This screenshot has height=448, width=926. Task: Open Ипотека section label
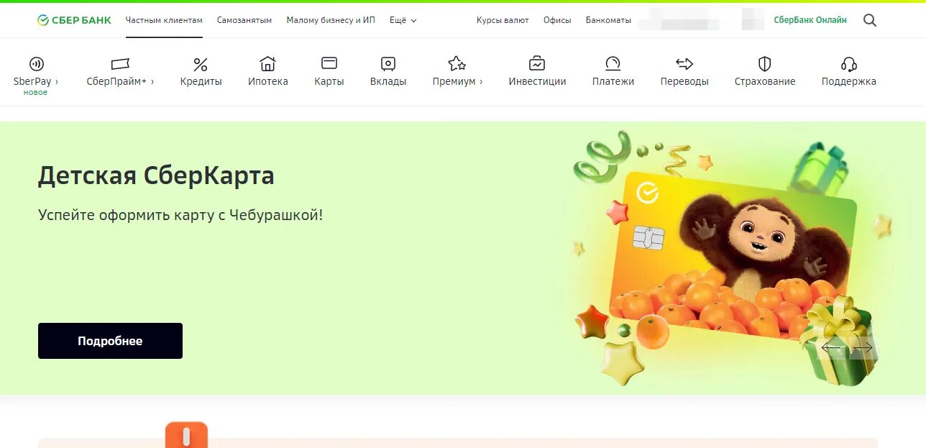point(268,81)
